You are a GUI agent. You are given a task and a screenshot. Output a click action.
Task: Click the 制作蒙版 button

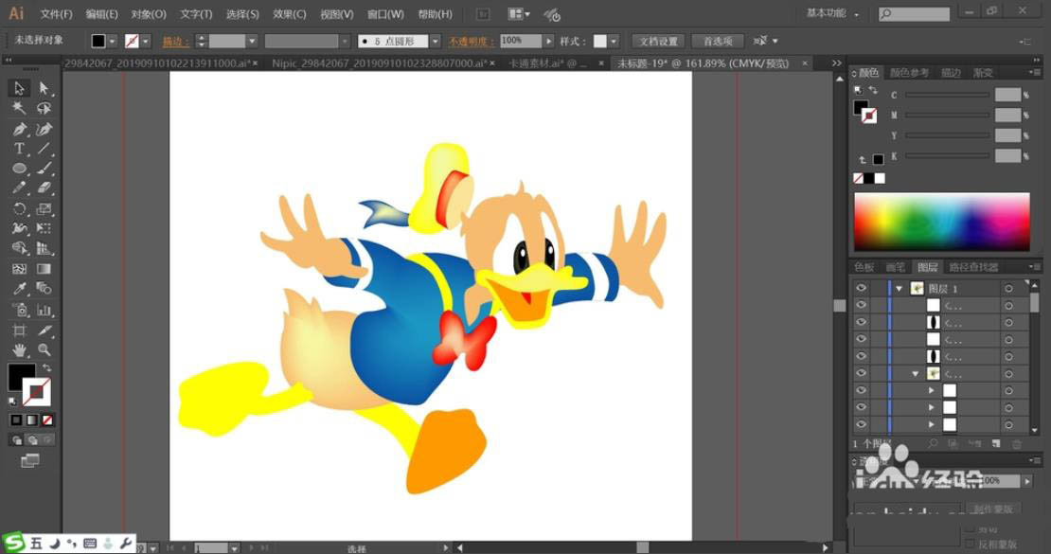point(993,509)
